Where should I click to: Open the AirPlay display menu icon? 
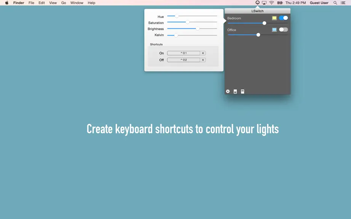click(x=264, y=3)
